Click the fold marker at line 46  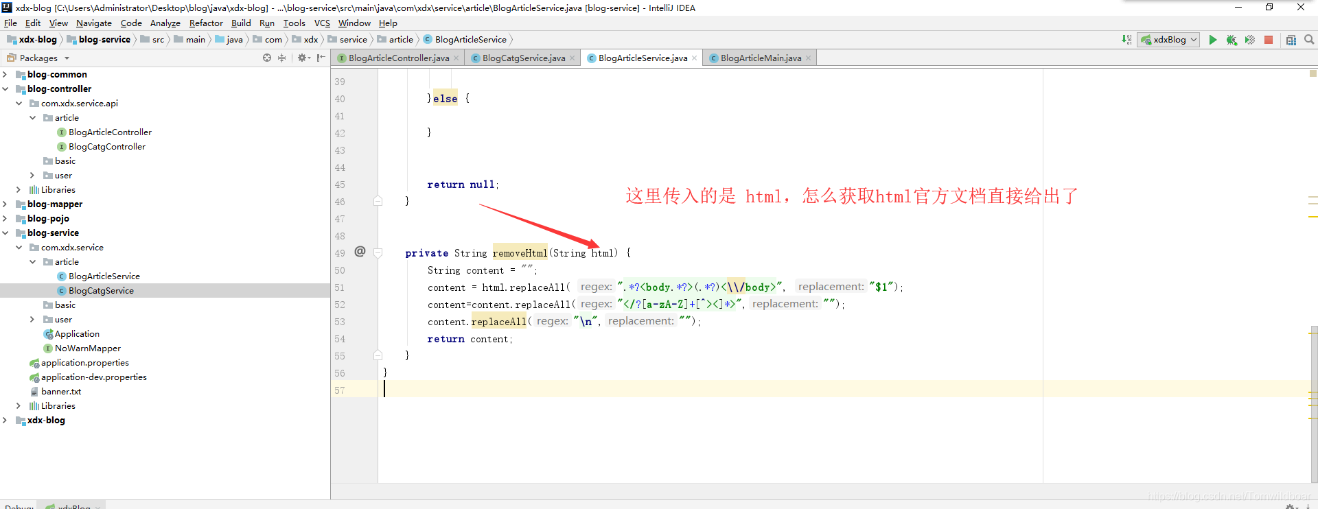point(378,201)
